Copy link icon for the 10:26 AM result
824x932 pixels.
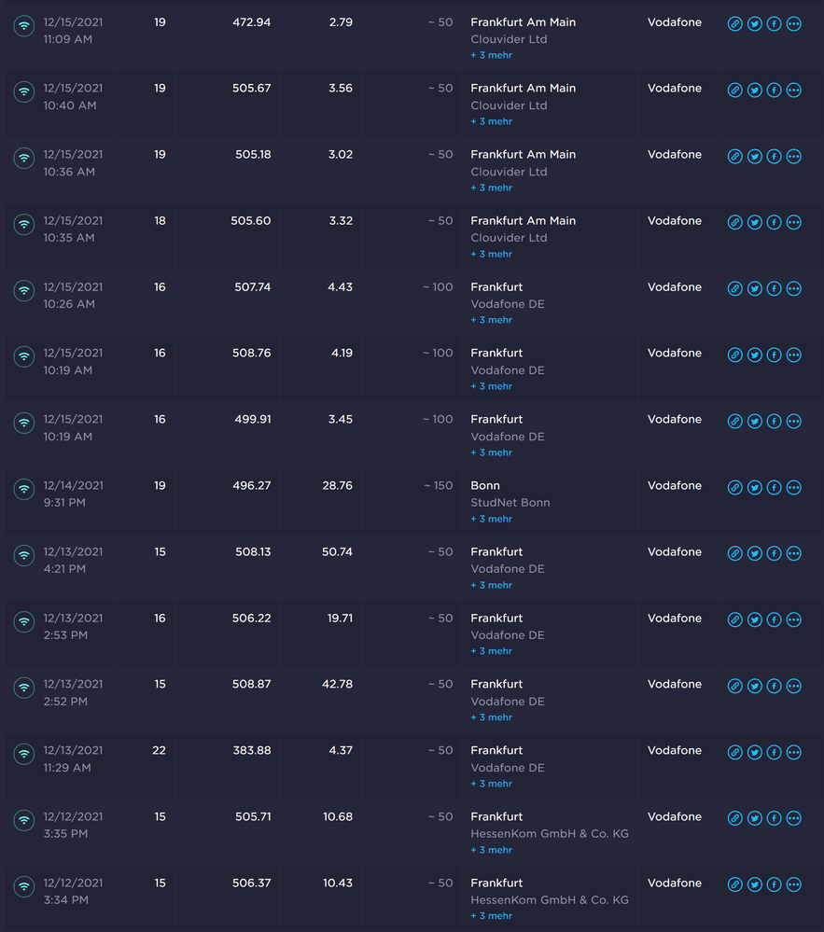click(734, 289)
